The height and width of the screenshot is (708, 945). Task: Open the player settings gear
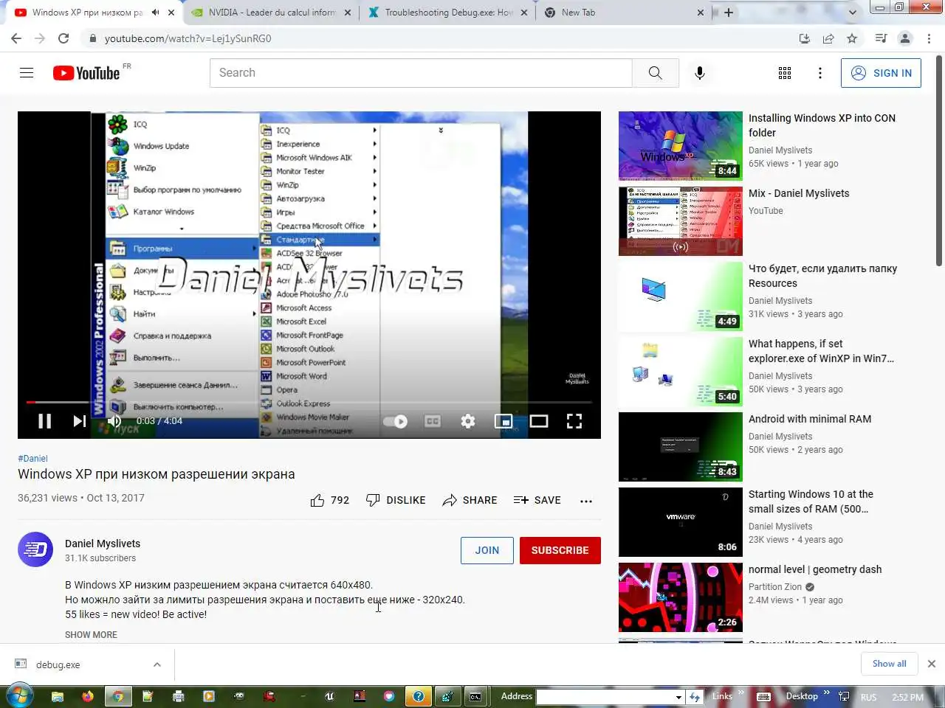click(468, 421)
